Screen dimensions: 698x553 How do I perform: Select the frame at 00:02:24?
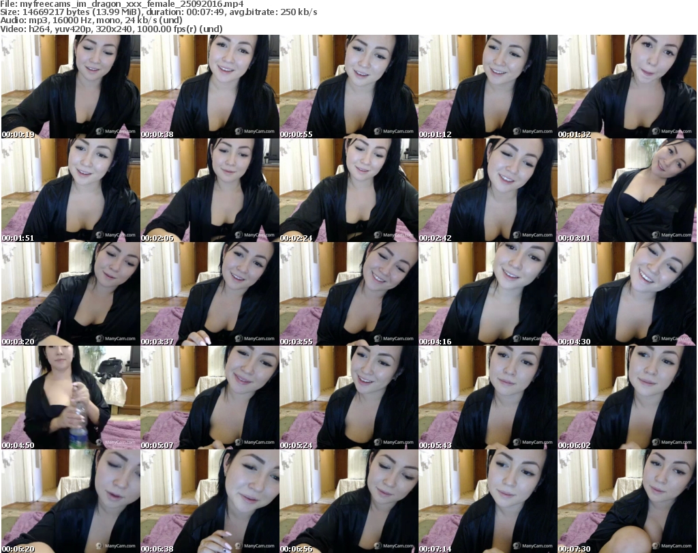tap(348, 190)
